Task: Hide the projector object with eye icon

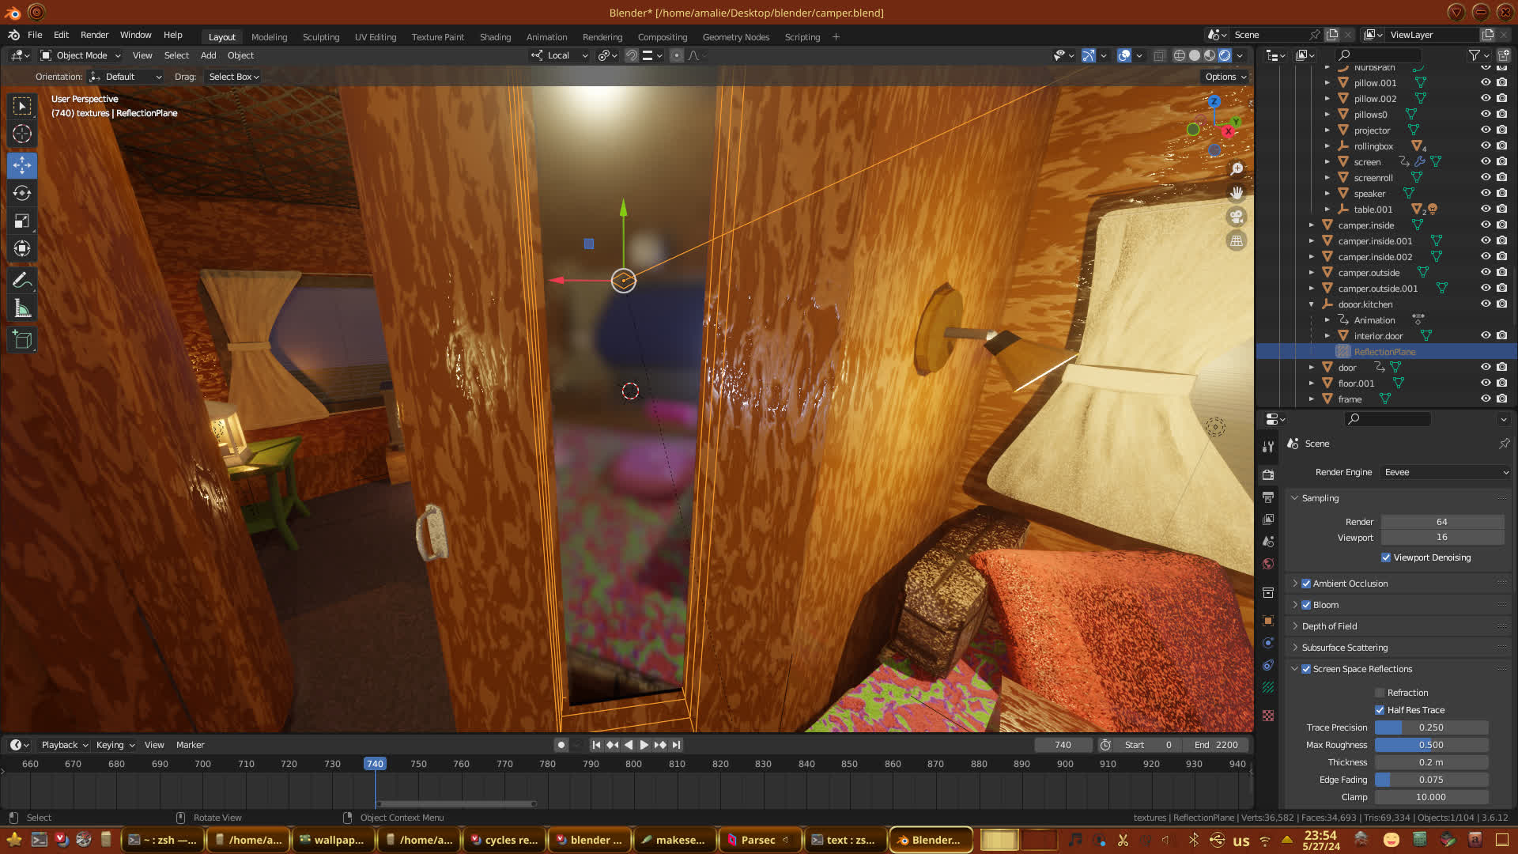Action: pyautogui.click(x=1486, y=130)
